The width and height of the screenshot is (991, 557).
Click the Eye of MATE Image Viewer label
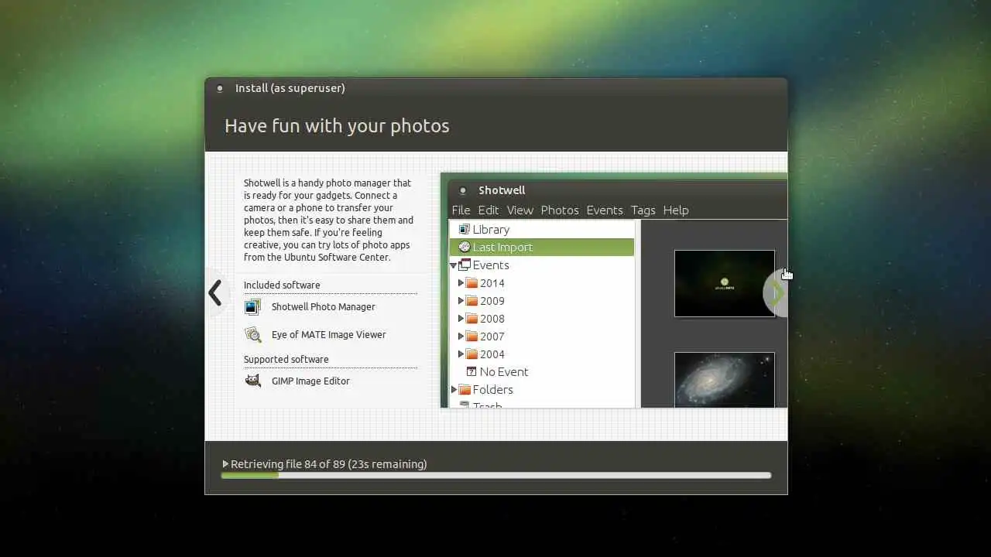coord(329,335)
